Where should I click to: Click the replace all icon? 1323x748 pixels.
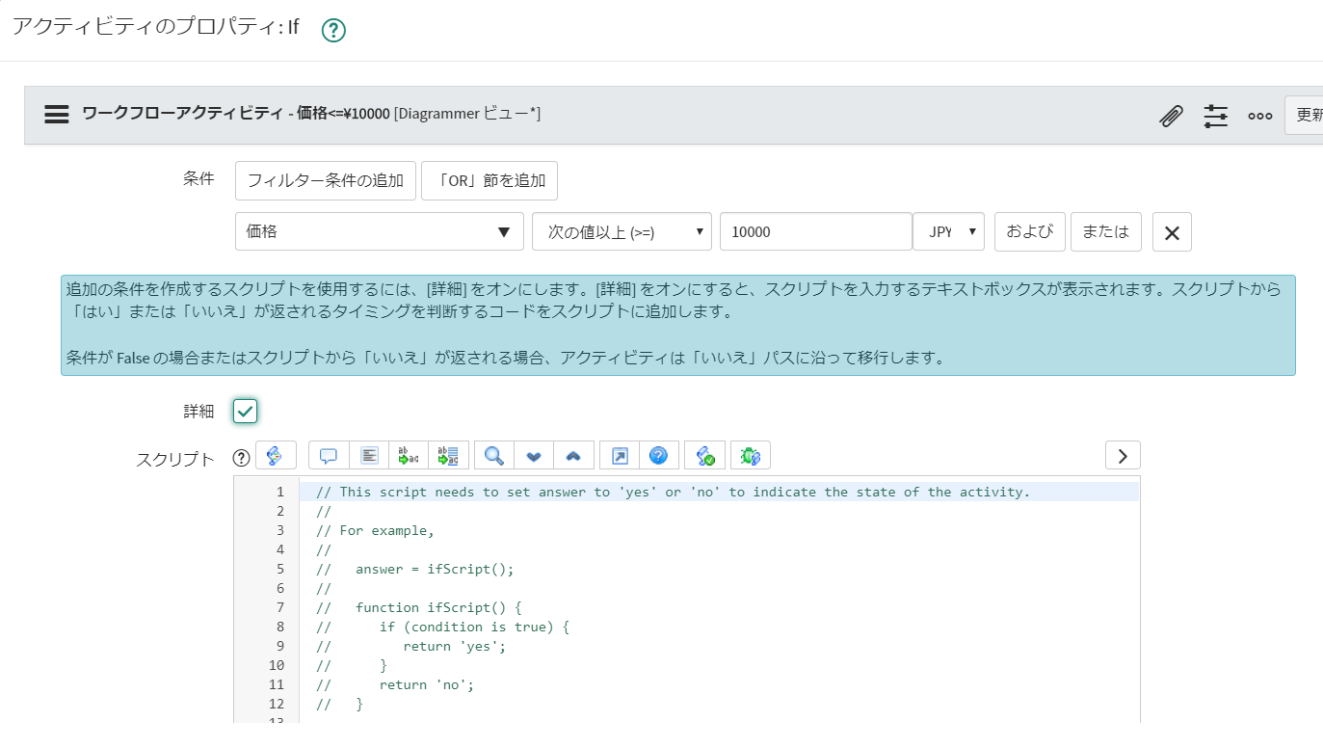coord(448,455)
